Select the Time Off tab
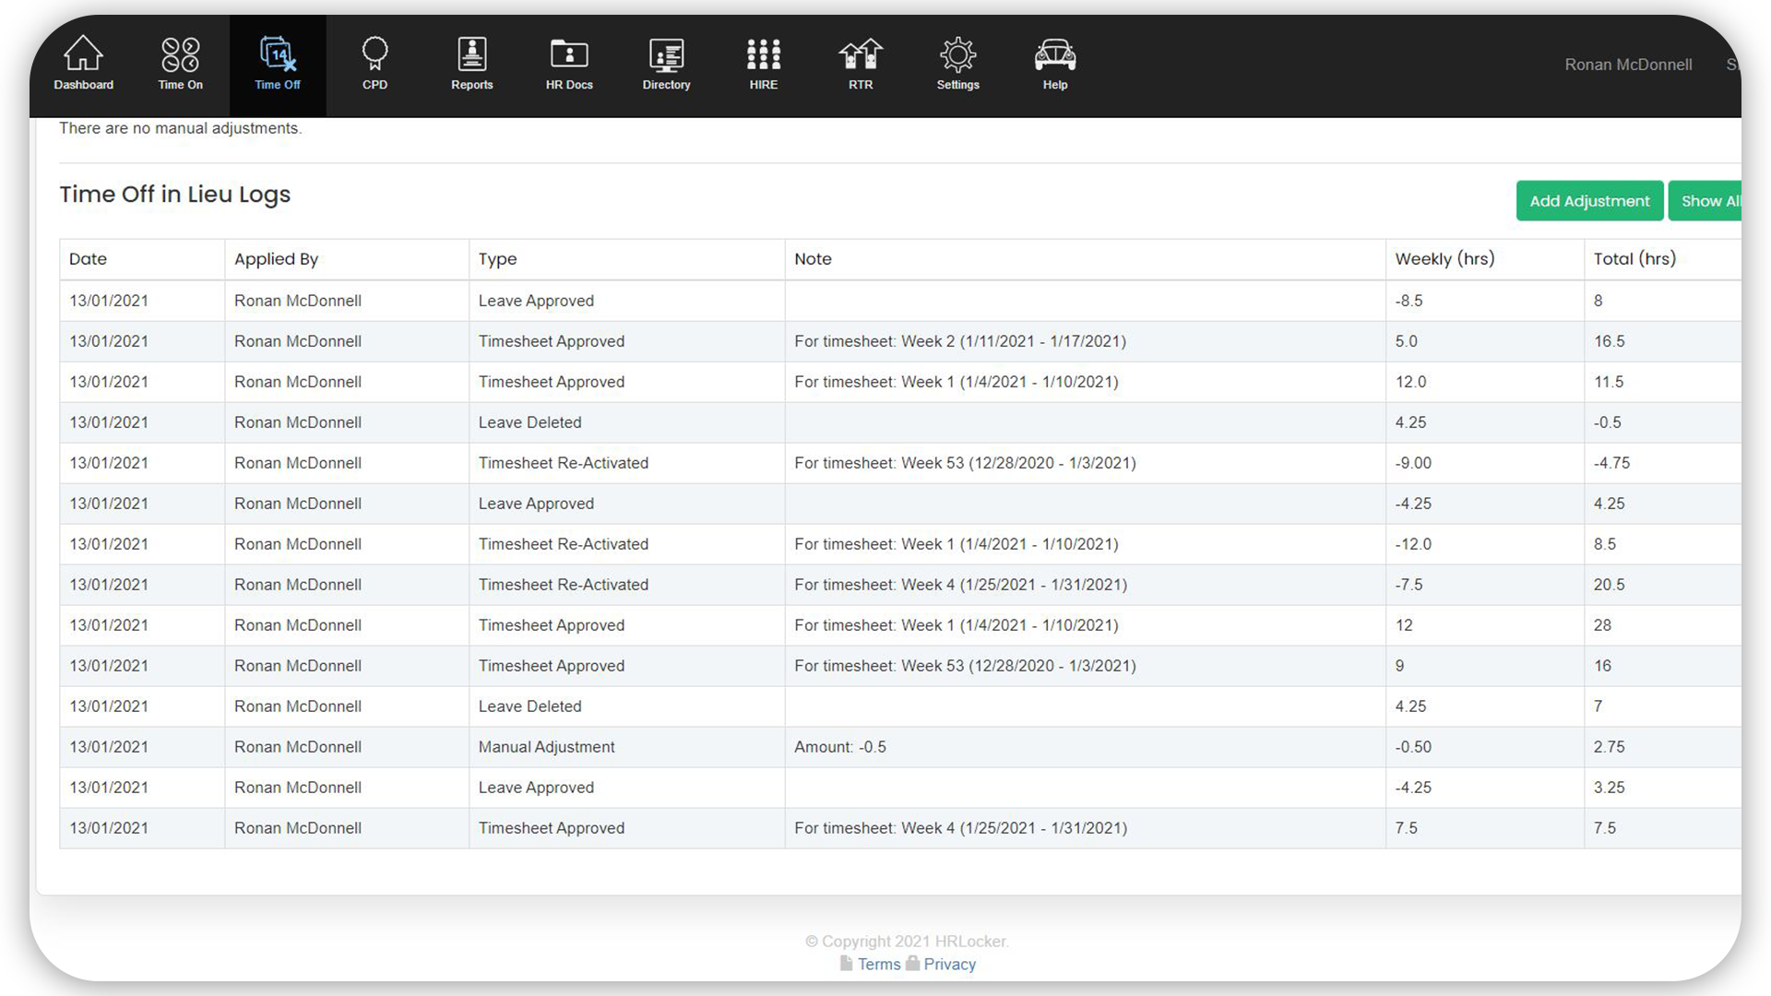 pyautogui.click(x=278, y=64)
